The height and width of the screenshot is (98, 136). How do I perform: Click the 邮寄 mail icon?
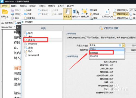(25, 10)
